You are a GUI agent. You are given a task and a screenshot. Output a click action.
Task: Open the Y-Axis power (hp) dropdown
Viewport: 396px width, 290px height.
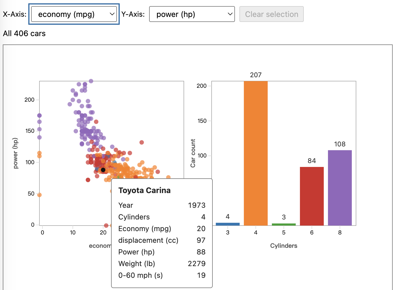[x=192, y=14]
